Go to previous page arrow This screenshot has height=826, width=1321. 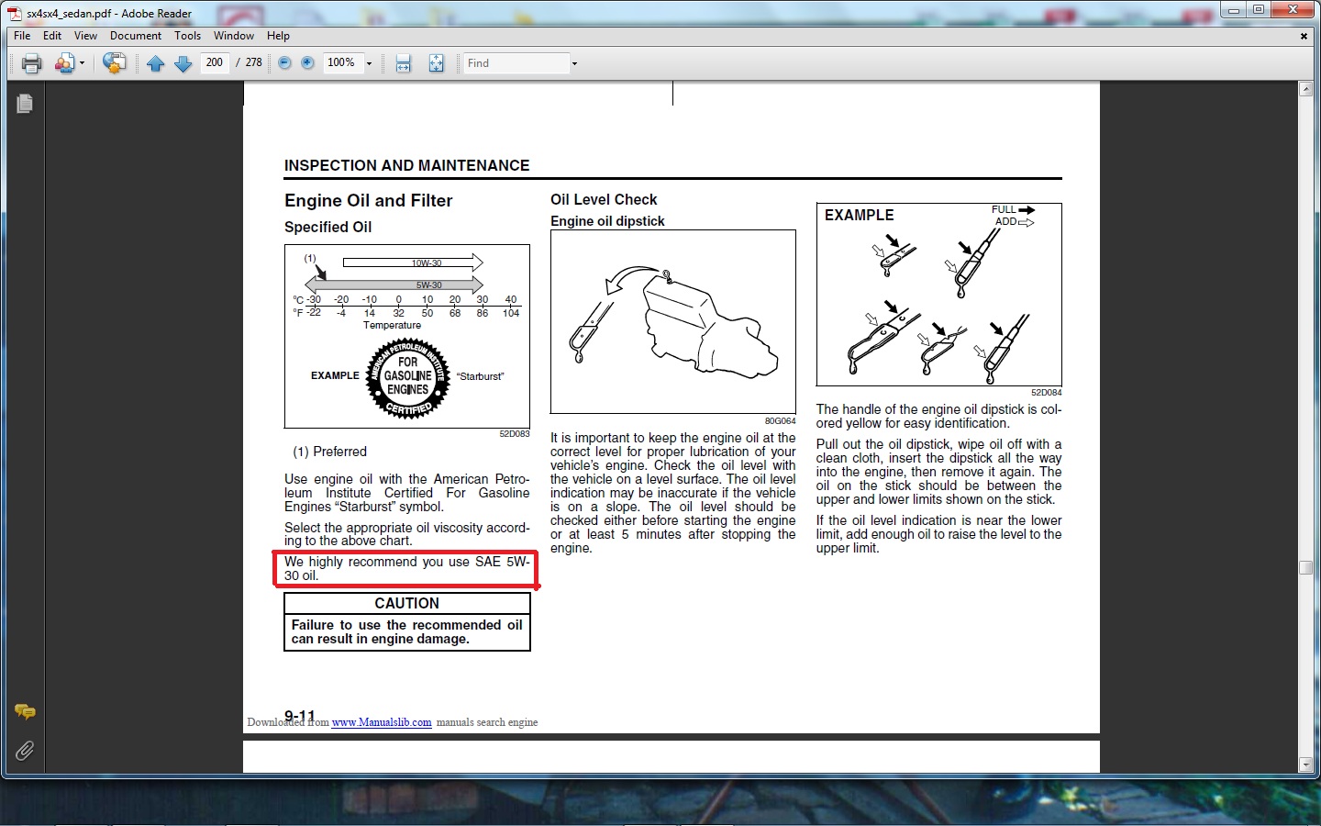point(156,63)
